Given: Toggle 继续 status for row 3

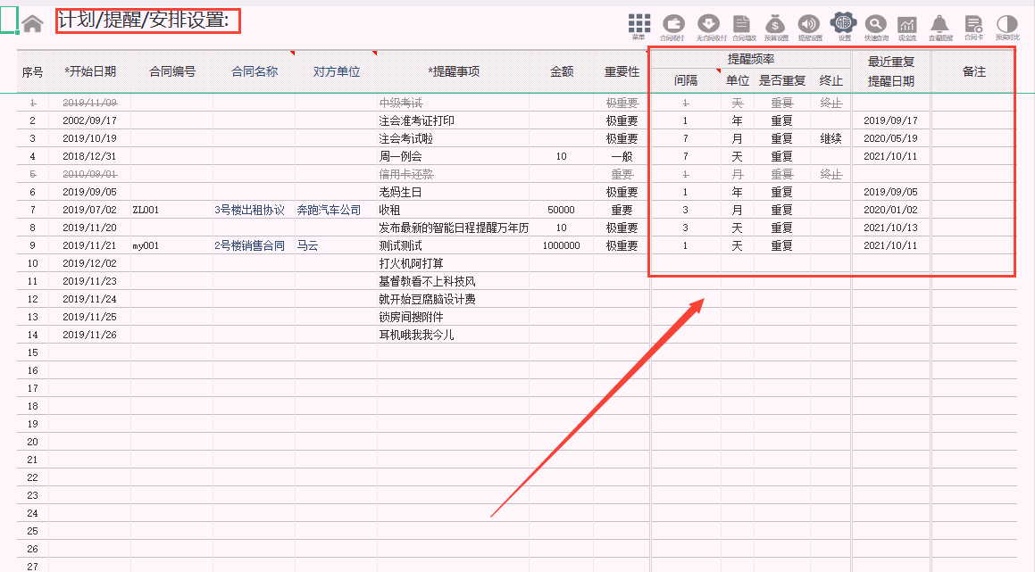Looking at the screenshot, I should tap(831, 138).
